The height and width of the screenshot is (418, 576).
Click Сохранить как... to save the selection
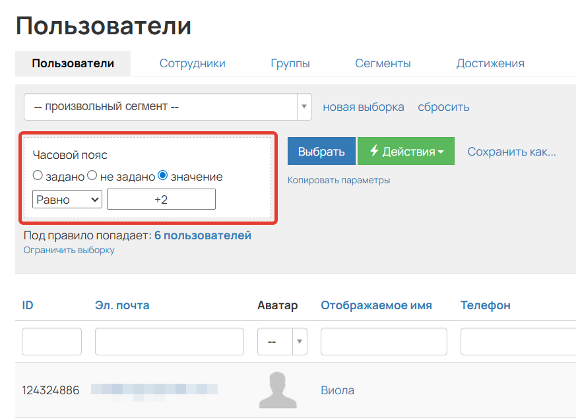(x=512, y=151)
